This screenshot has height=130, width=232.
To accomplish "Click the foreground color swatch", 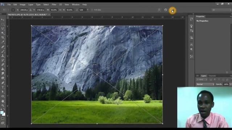I will tap(2, 112).
